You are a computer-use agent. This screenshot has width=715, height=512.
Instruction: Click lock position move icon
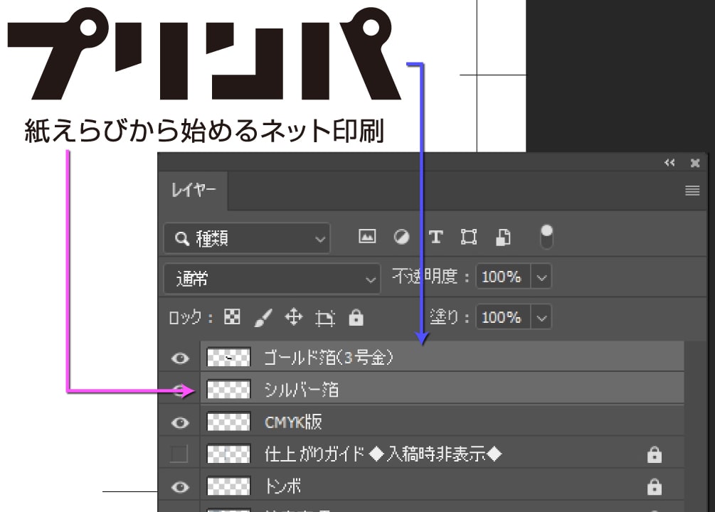pos(293,317)
